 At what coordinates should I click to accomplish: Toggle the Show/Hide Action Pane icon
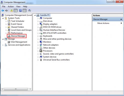click(x=25, y=11)
